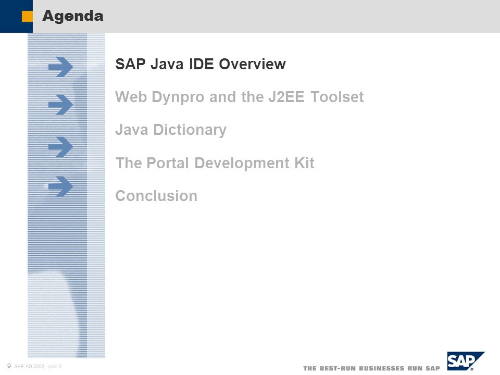Click the SAP AG 2003 slide 3 footer
The height and width of the screenshot is (375, 500).
(38, 366)
